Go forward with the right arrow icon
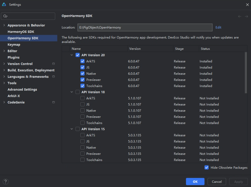 click(x=246, y=16)
